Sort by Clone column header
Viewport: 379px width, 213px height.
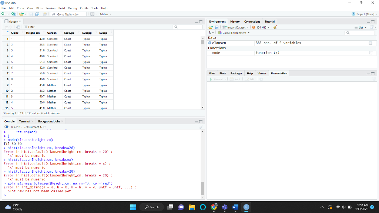17,33
